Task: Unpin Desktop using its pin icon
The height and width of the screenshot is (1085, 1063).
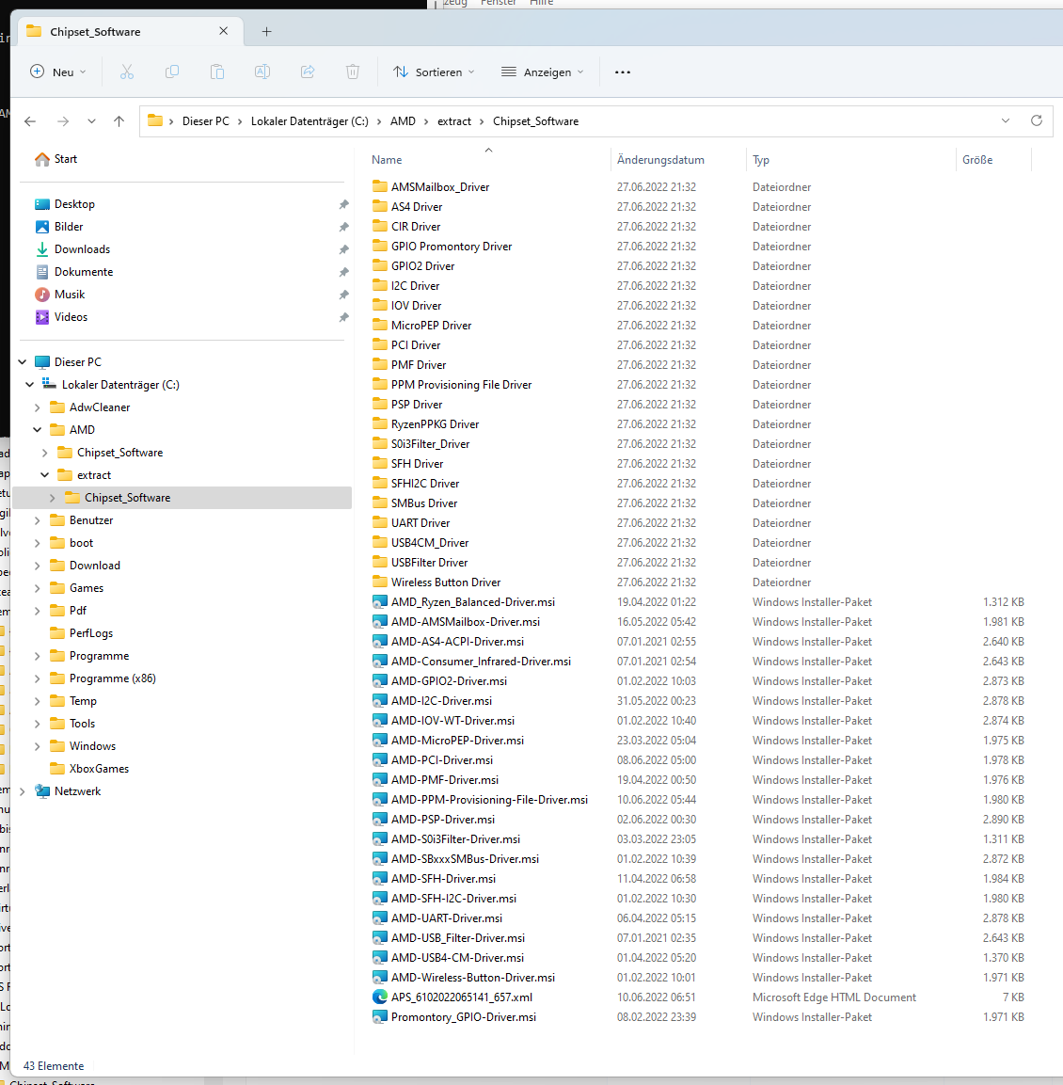Action: 343,204
